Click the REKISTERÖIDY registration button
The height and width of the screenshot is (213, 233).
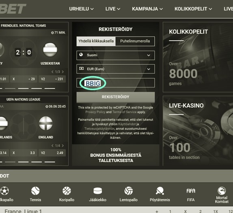click(115, 97)
